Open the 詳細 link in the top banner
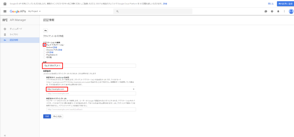The width and height of the screenshot is (294, 137). (x=165, y=3)
